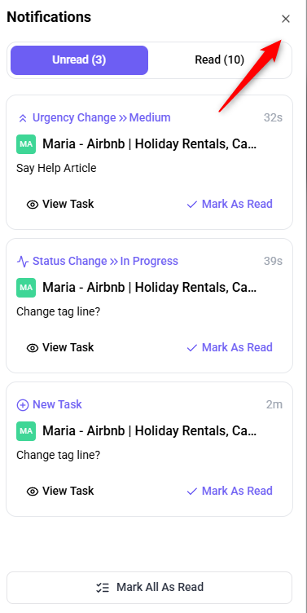Select the 'Say Help Article' notification text

pyautogui.click(x=56, y=168)
